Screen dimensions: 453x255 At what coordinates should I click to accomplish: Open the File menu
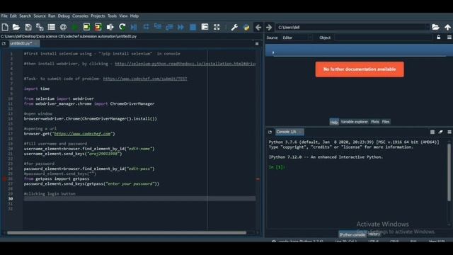click(4, 16)
